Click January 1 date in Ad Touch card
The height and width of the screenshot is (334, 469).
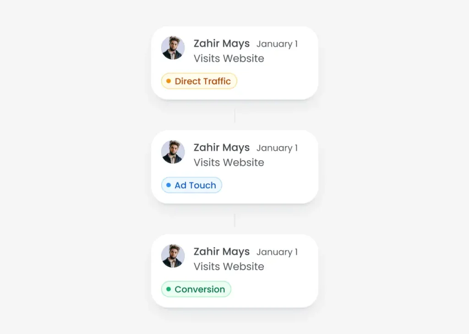coord(277,148)
